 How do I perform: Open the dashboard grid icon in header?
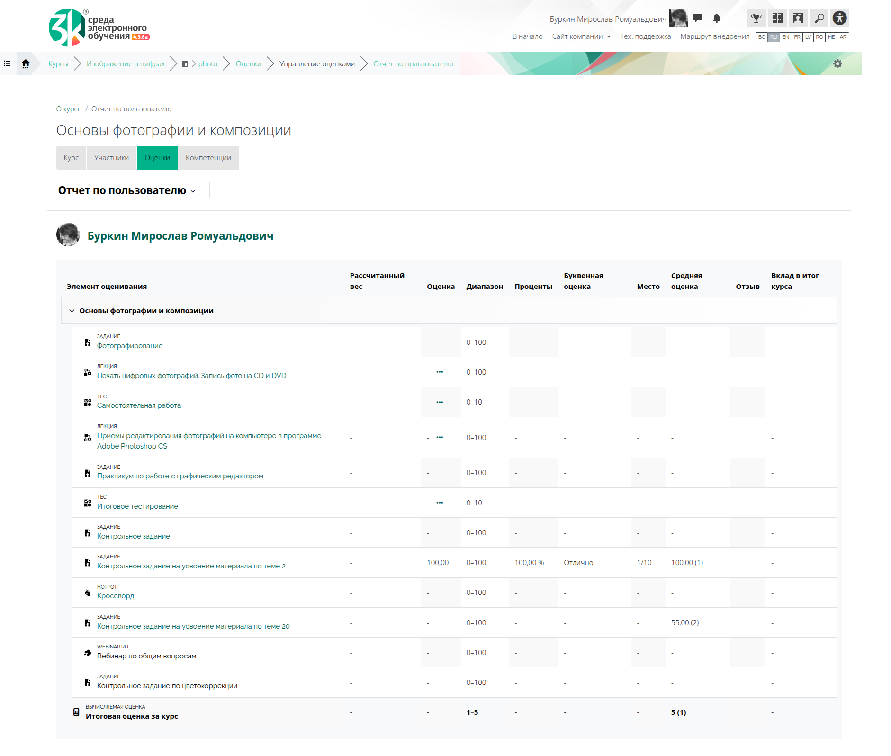pos(777,18)
